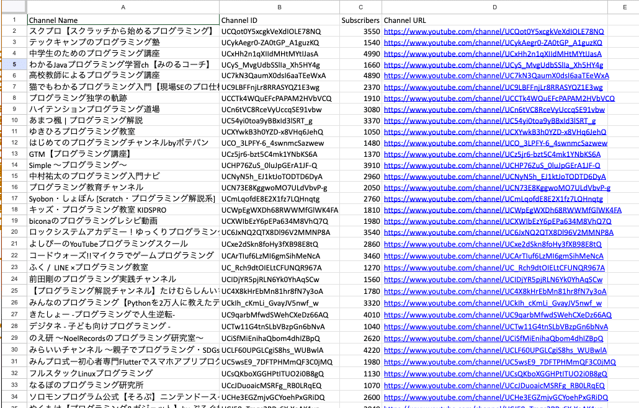Select channel ID 'UCz5jr6-bzt5C4mk1YNbKS6A'
The width and height of the screenshot is (639, 408).
point(279,154)
